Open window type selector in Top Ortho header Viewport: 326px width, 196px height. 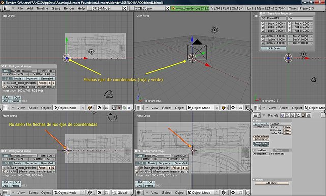click(x=6, y=108)
